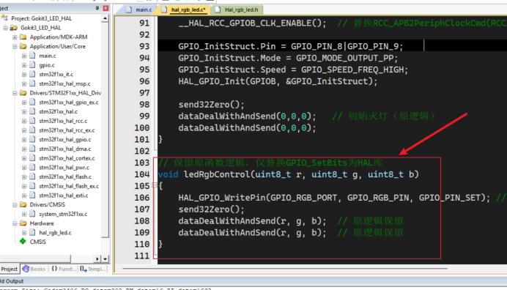Viewport: 507px width, 290px height.
Task: Click the Gokit3_LED_HAL target folder icon
Action: pyautogui.click(x=14, y=28)
